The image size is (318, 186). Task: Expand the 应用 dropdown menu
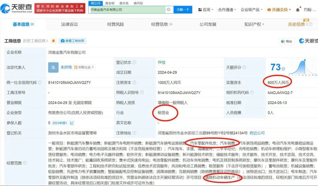point(206,10)
